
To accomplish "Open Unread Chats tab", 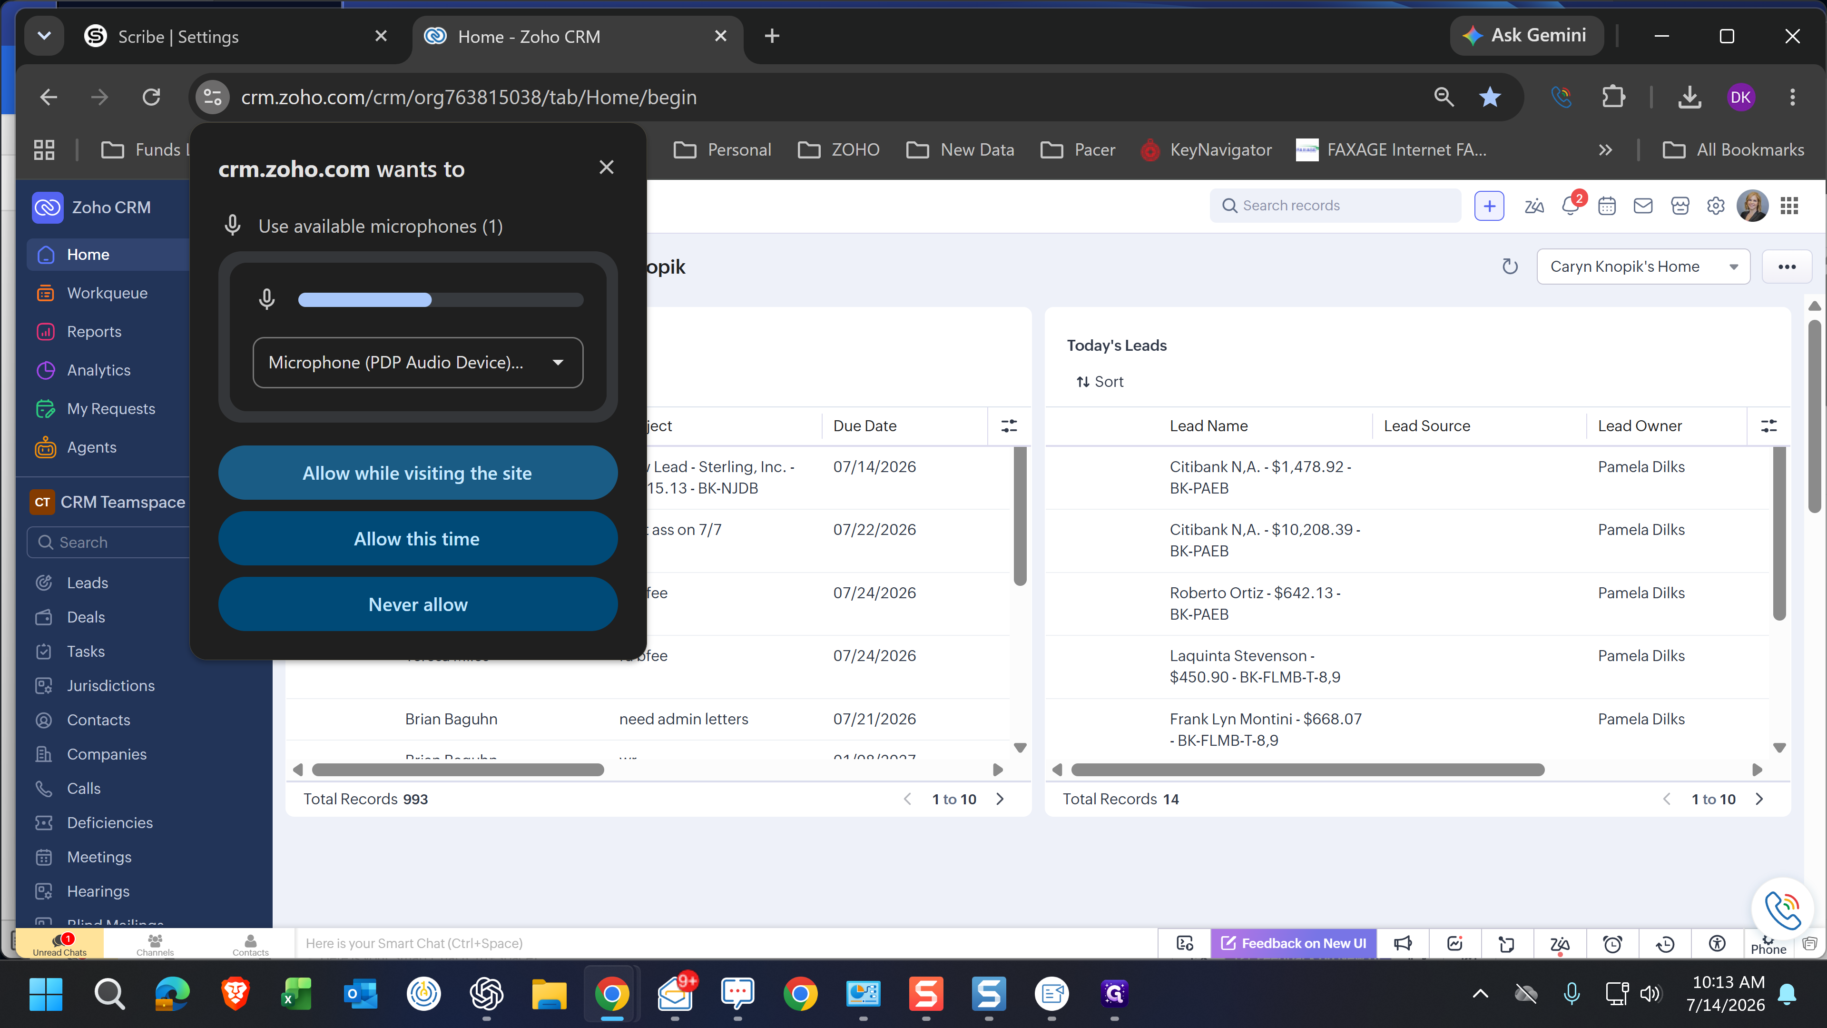I will tap(59, 944).
